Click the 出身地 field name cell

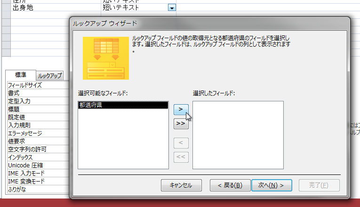click(56, 8)
